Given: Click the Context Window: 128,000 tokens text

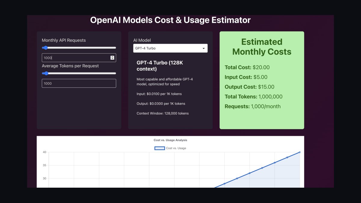Looking at the screenshot, I should (162, 113).
